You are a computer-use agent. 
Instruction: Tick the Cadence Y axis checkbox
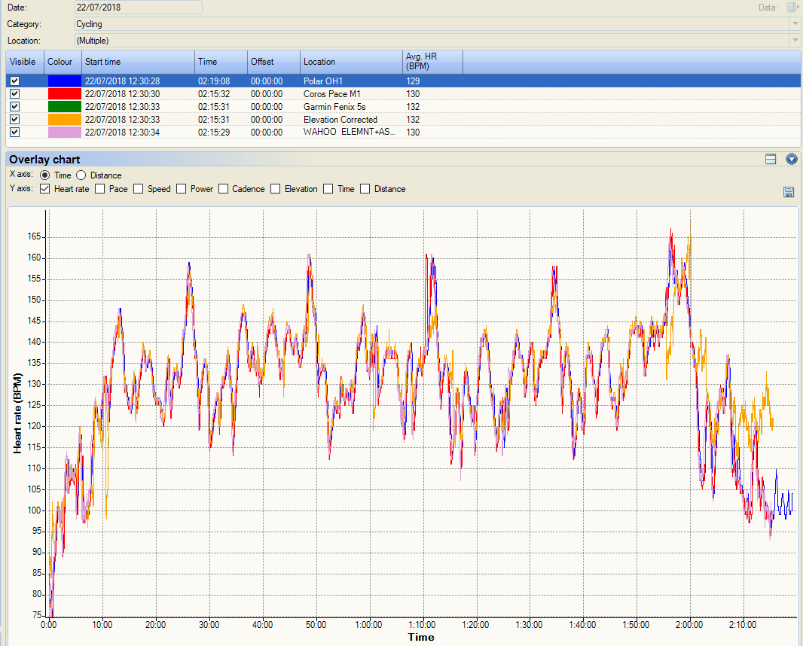pos(224,189)
